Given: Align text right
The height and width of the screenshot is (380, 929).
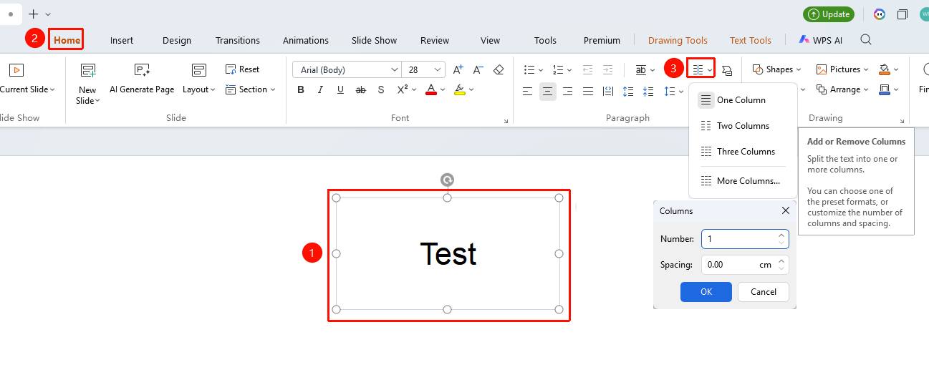Looking at the screenshot, I should coord(568,91).
